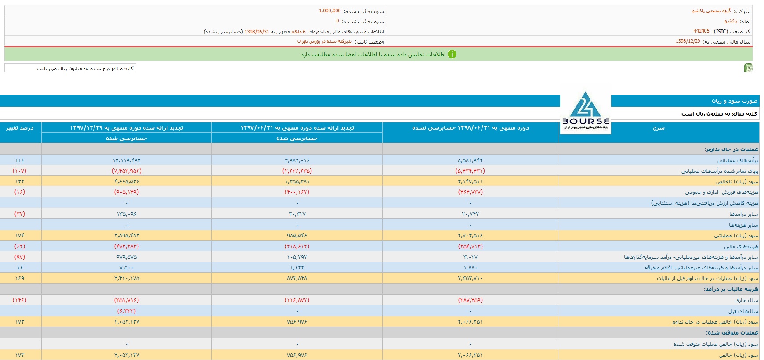Click the هزینه‌های مالی row label
This screenshot has width=764, height=360.
coord(741,247)
